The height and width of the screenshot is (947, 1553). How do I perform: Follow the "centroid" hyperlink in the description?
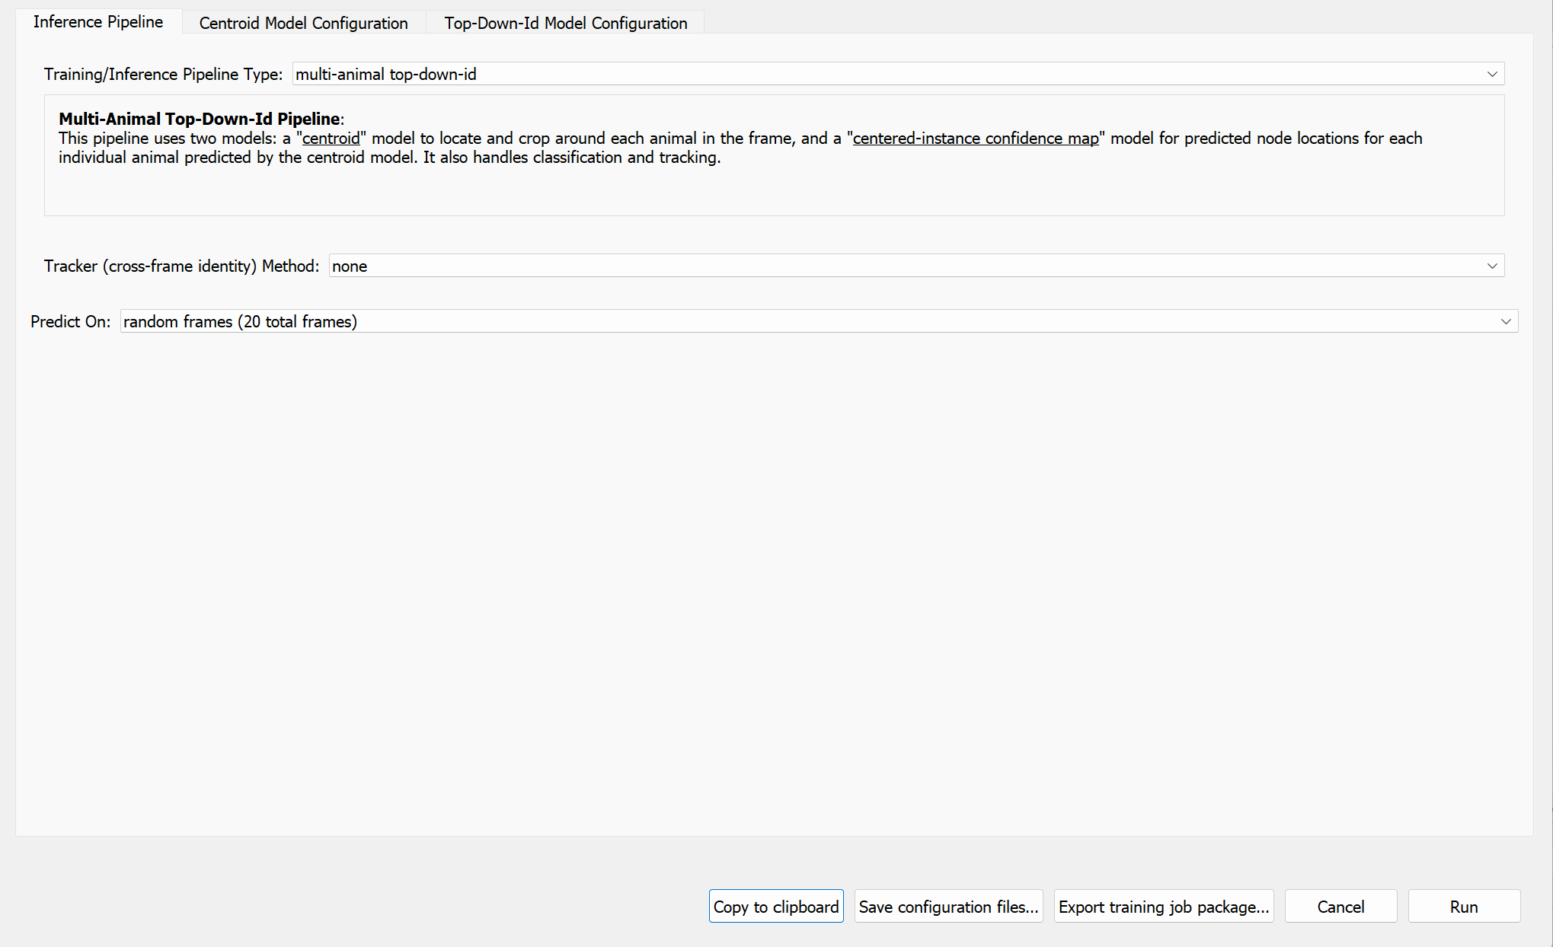[x=331, y=139]
